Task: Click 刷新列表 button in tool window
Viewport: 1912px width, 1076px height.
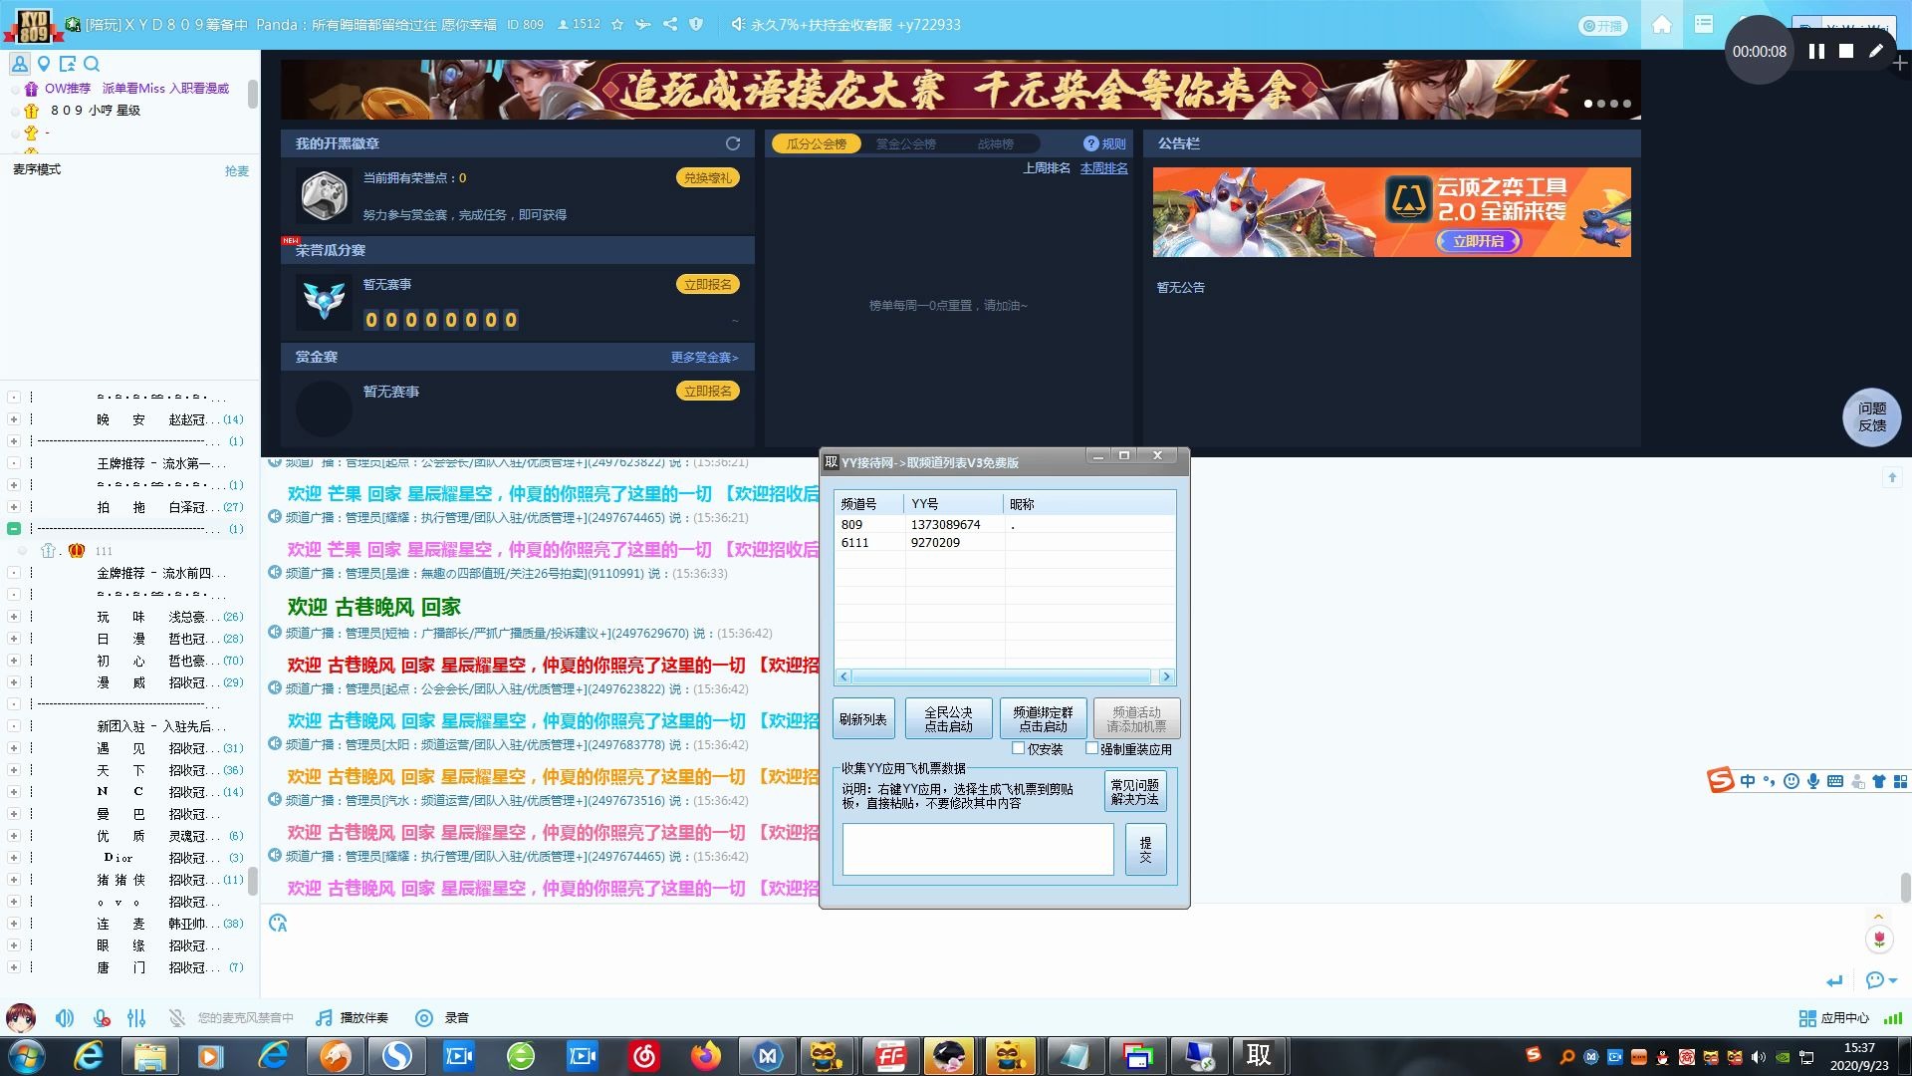Action: [863, 718]
